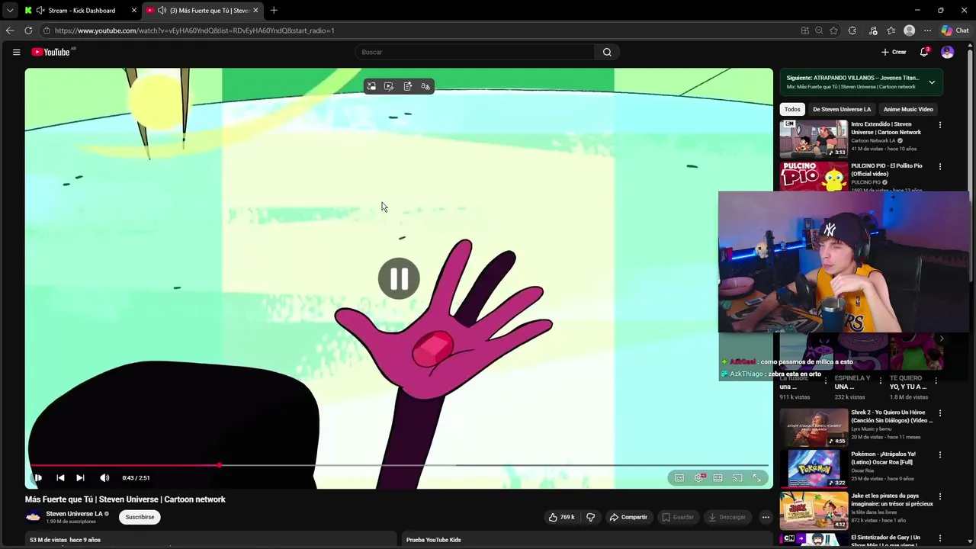
Task: Open more actions three-dot below video
Action: [x=766, y=517]
